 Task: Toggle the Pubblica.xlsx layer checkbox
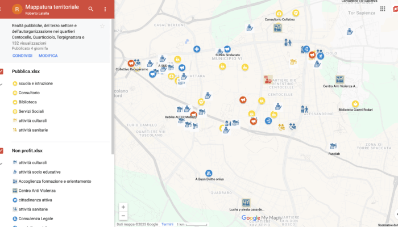tap(1, 72)
